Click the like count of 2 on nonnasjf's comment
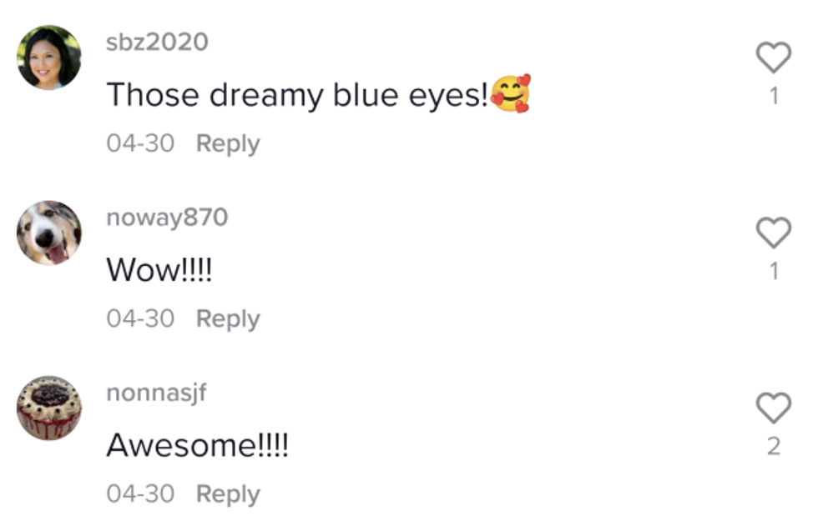Viewport: 818px width, 531px height. [774, 446]
